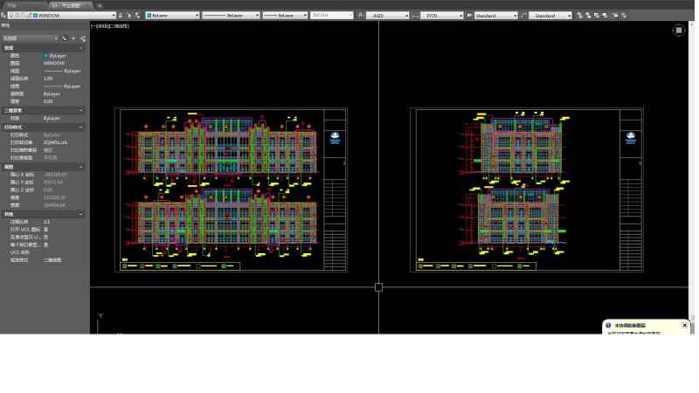The width and height of the screenshot is (699, 393).
Task: Click first icon right of WINDOW layer dropdown
Action: (x=120, y=16)
